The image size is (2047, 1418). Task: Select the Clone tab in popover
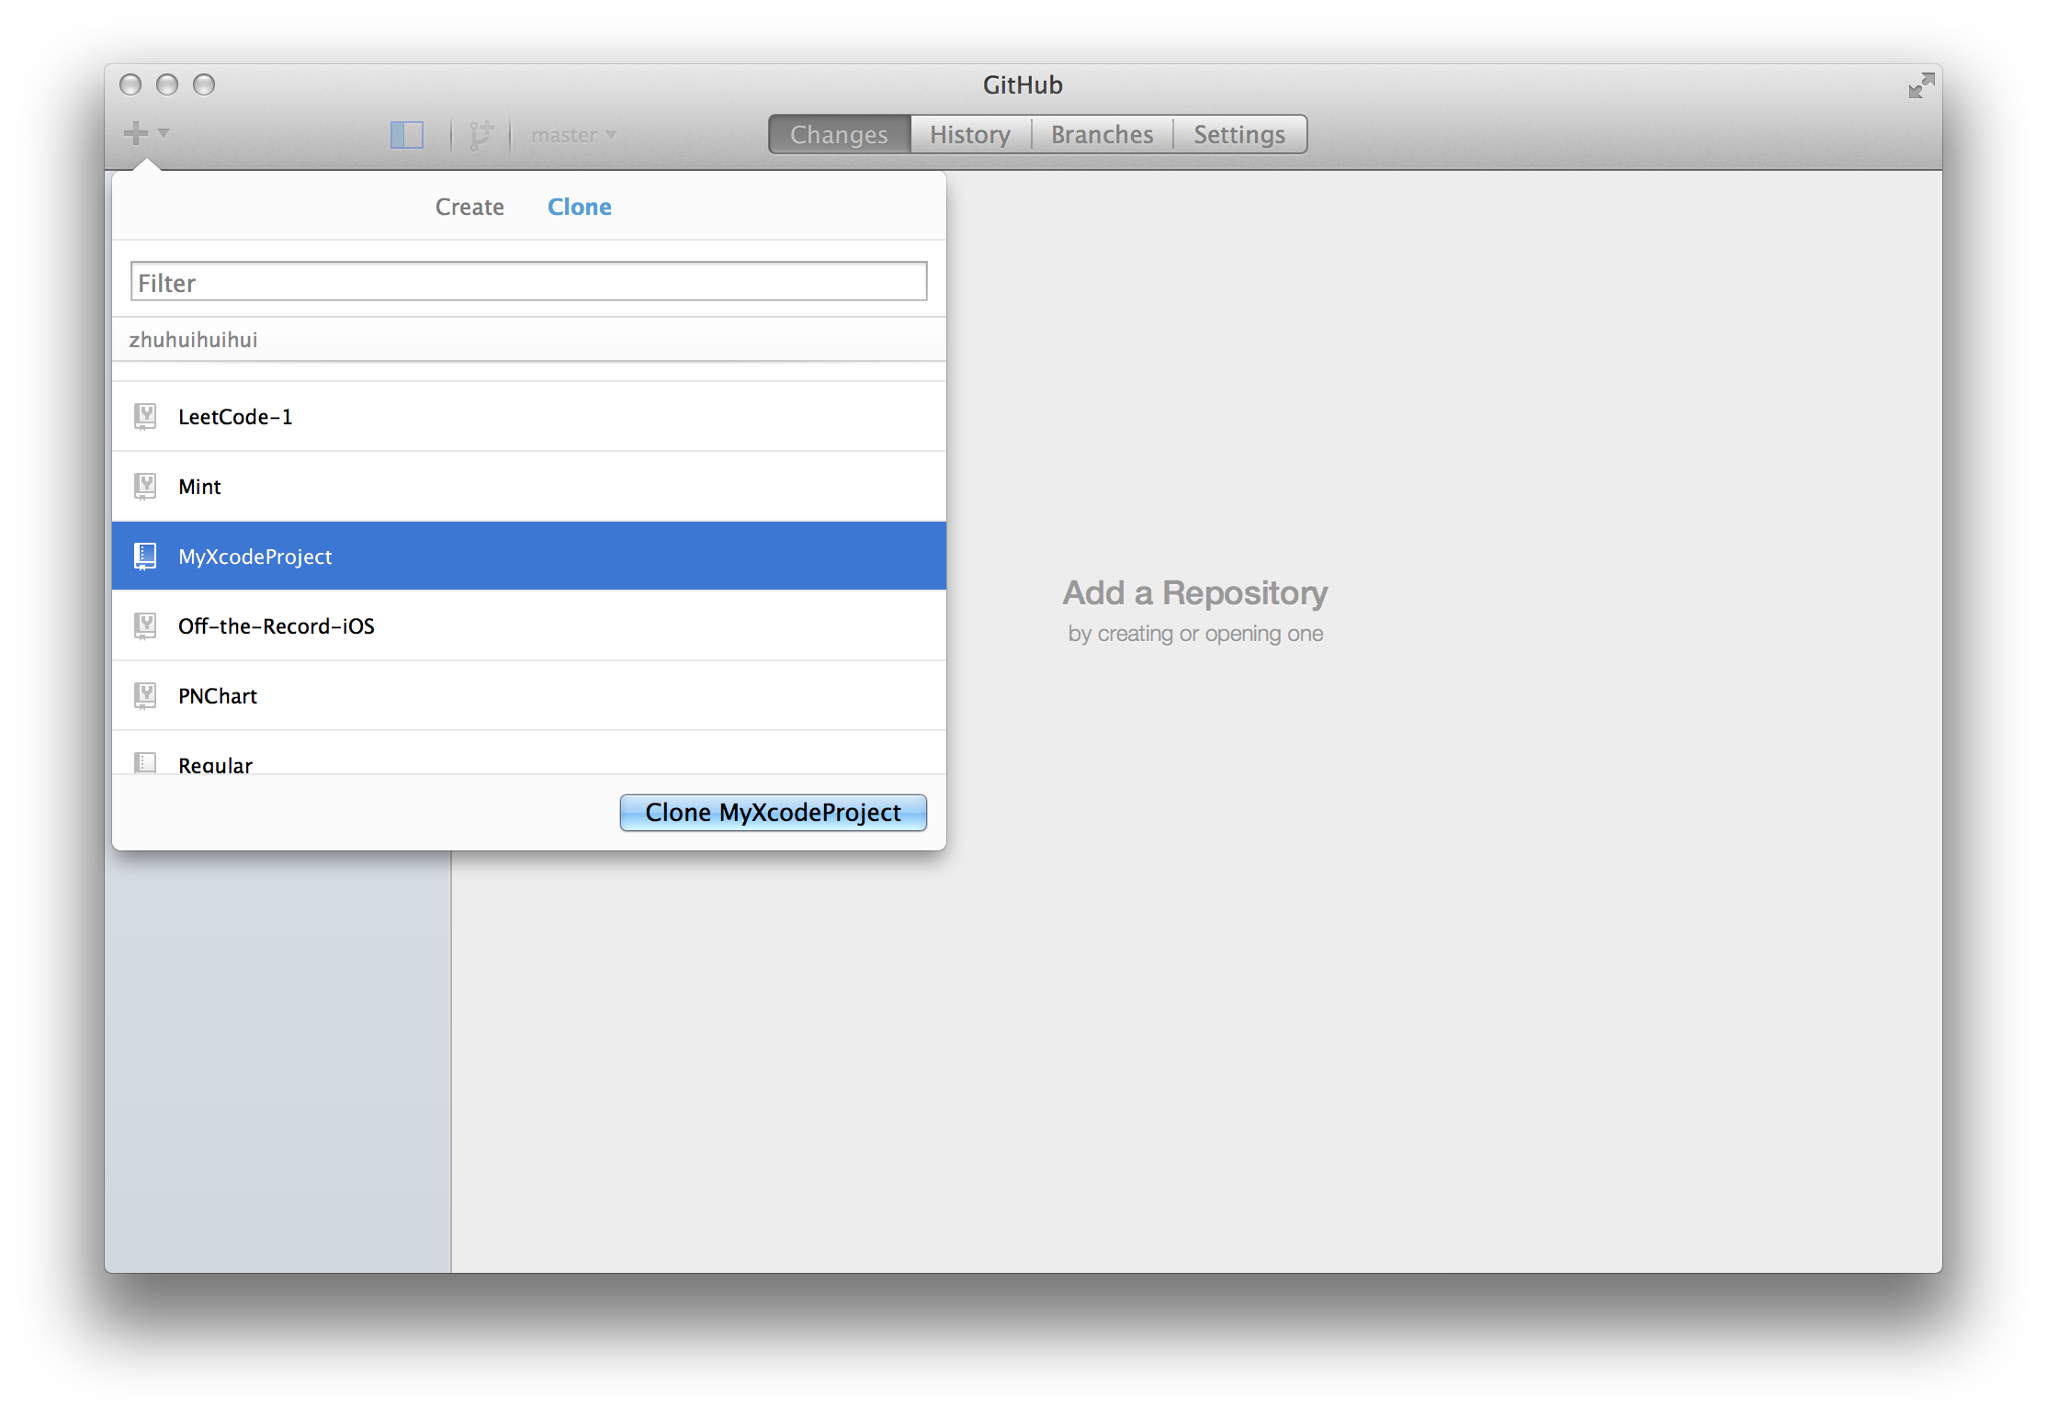(x=580, y=207)
